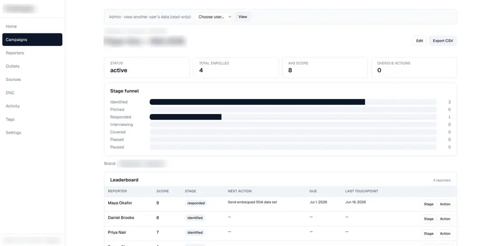This screenshot has height=246, width=496.
Task: Click last touchpoint Jun 19, 2026
Action: (356, 202)
